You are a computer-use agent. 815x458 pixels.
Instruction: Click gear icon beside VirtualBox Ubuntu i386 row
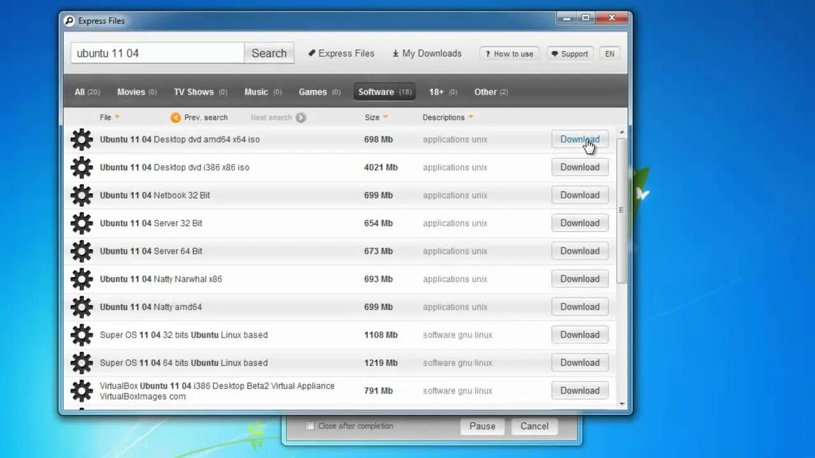point(81,391)
